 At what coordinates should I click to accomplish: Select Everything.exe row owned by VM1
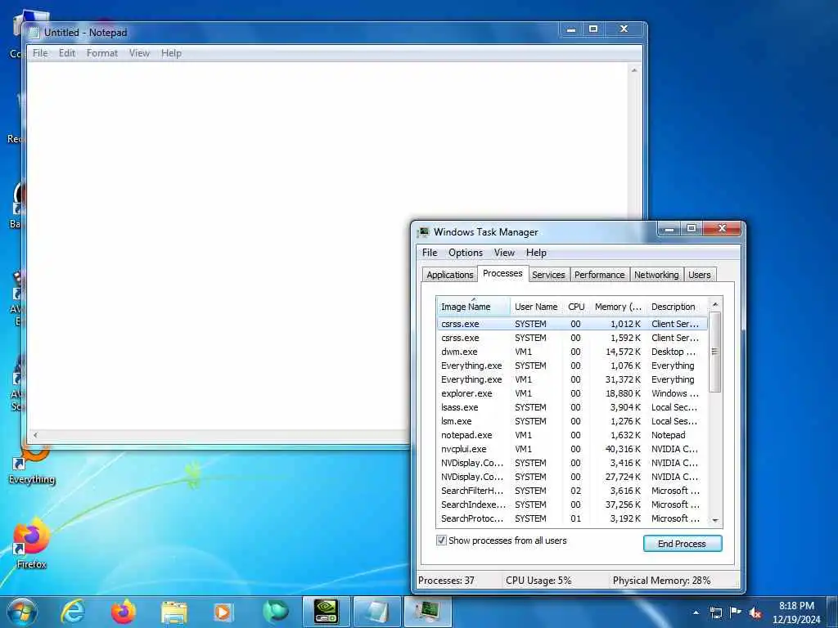coord(572,379)
